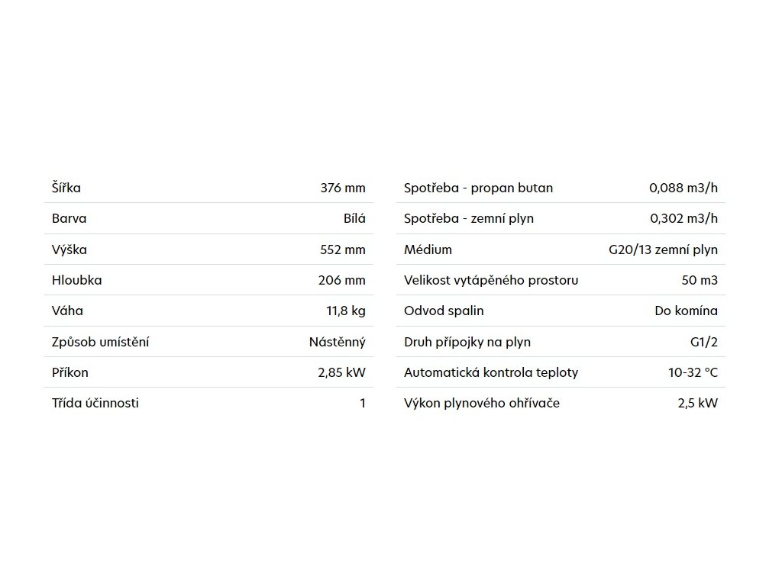Viewport: 782px width, 586px height.
Task: Select the Způsob umístění label
Action: pos(100,342)
